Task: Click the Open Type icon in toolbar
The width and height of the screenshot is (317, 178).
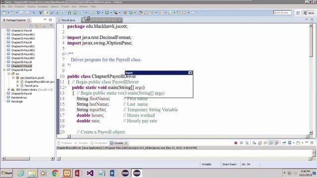Action: tap(141, 13)
